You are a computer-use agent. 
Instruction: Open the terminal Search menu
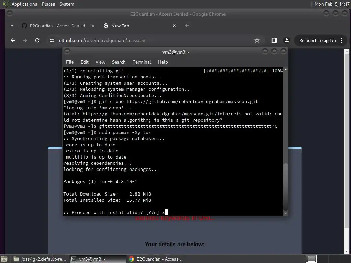[x=119, y=62]
